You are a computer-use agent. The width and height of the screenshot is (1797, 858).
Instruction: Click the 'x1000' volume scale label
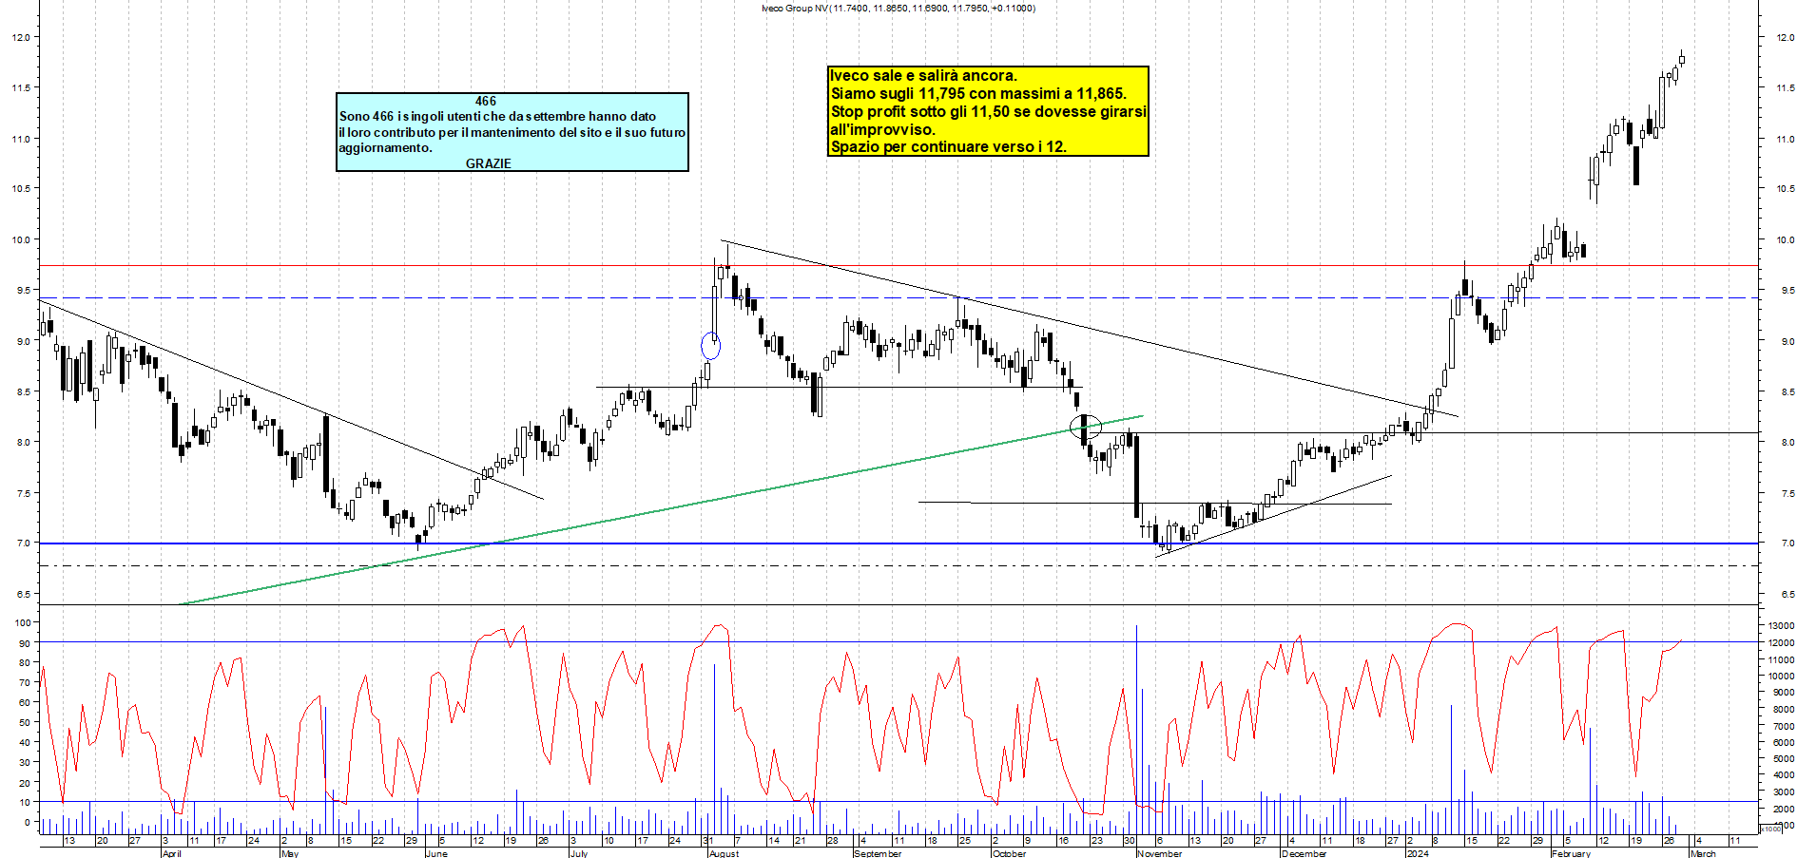tap(1770, 829)
